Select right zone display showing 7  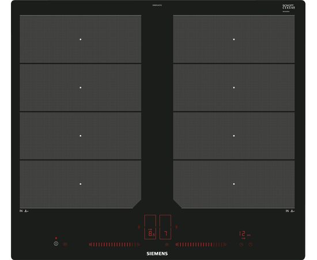165,227
